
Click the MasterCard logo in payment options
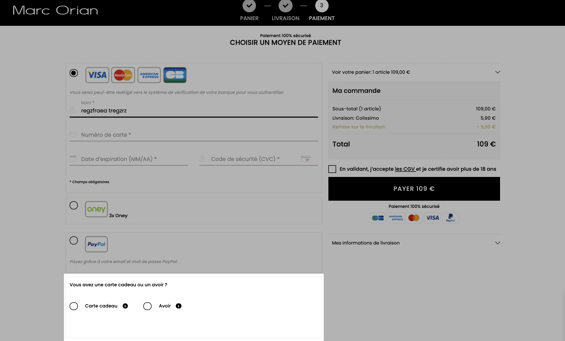point(123,75)
